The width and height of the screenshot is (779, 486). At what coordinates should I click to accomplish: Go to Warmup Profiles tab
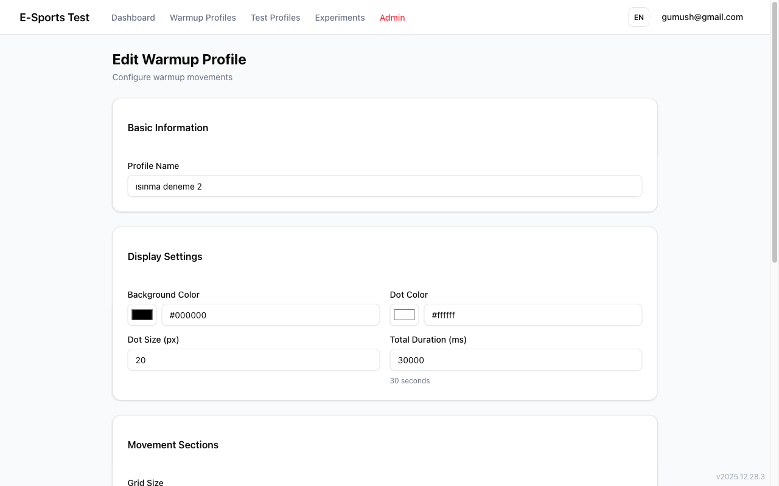(203, 18)
